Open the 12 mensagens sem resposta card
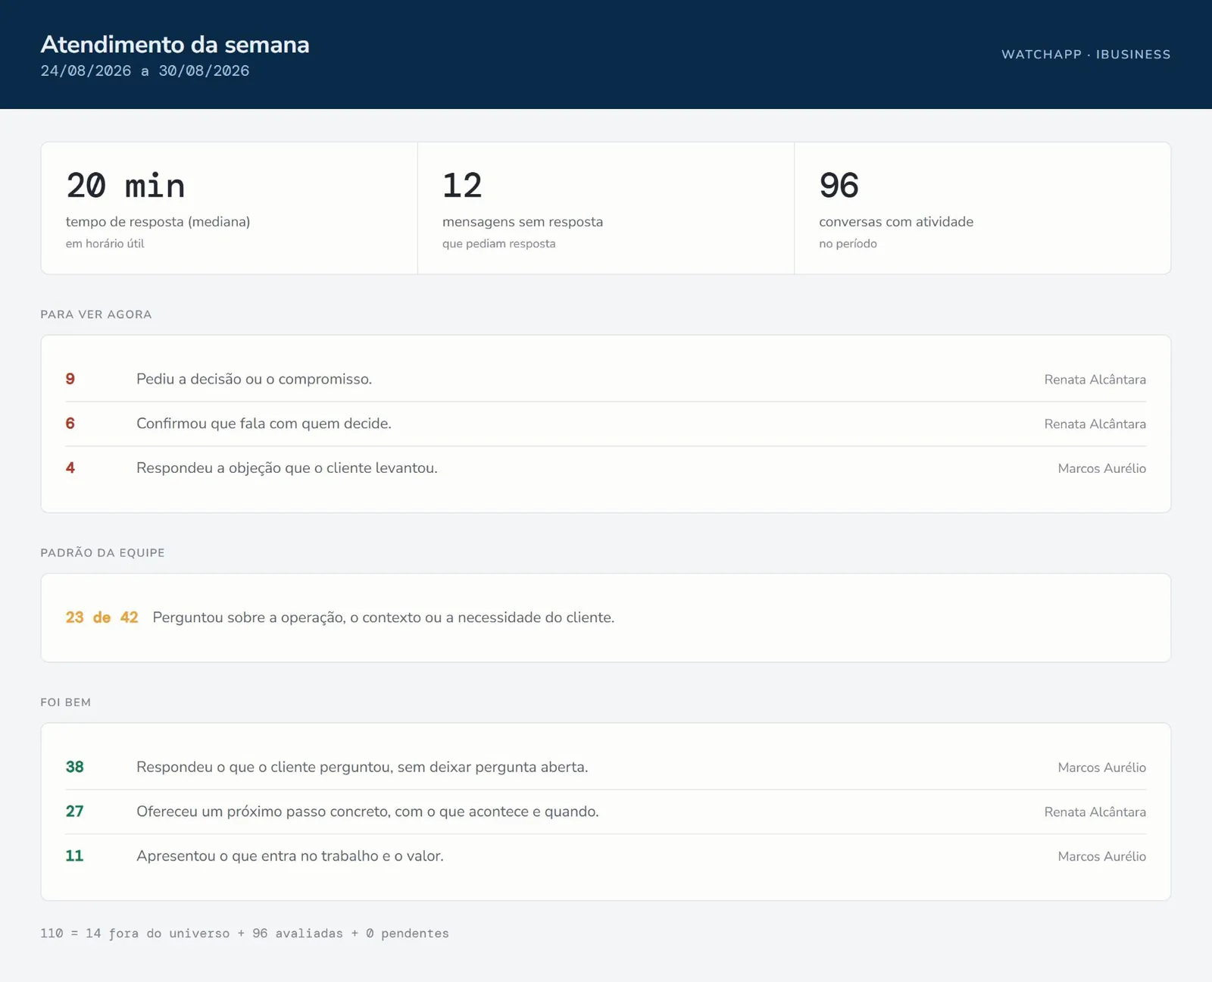This screenshot has height=982, width=1212. pos(606,208)
